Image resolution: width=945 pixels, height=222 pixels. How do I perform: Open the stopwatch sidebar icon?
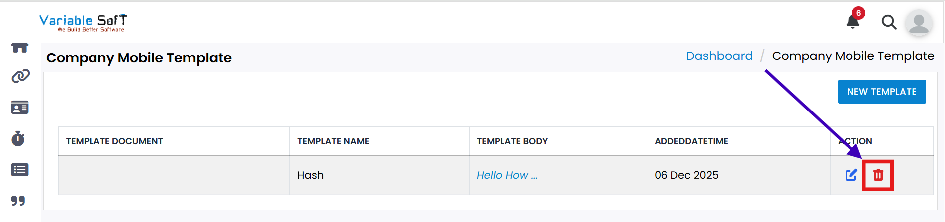[18, 139]
